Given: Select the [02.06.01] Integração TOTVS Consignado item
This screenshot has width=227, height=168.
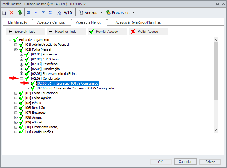Looking at the screenshot, I should tap(68, 83).
